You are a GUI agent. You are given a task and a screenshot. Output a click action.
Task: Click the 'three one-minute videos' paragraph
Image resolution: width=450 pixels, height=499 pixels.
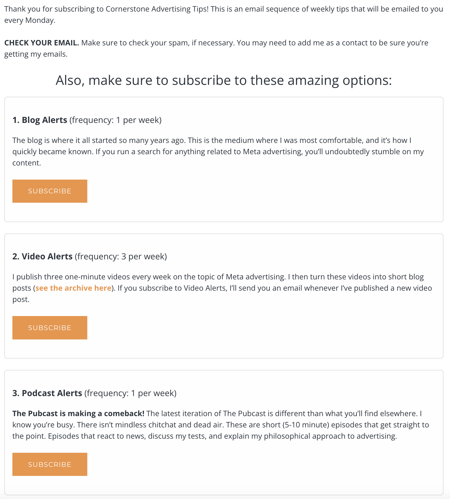[x=222, y=288]
